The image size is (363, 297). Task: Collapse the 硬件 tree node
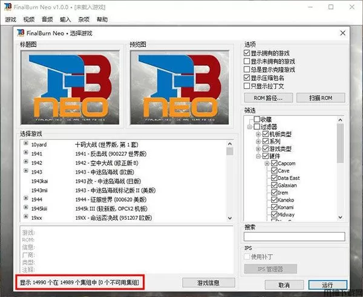(x=258, y=156)
